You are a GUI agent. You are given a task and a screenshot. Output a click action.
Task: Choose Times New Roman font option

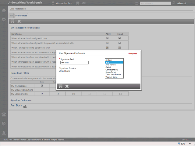coord(114,75)
